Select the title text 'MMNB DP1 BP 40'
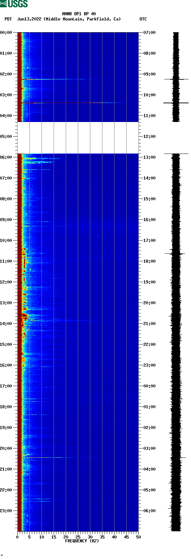This screenshot has width=191, height=559. [79, 14]
